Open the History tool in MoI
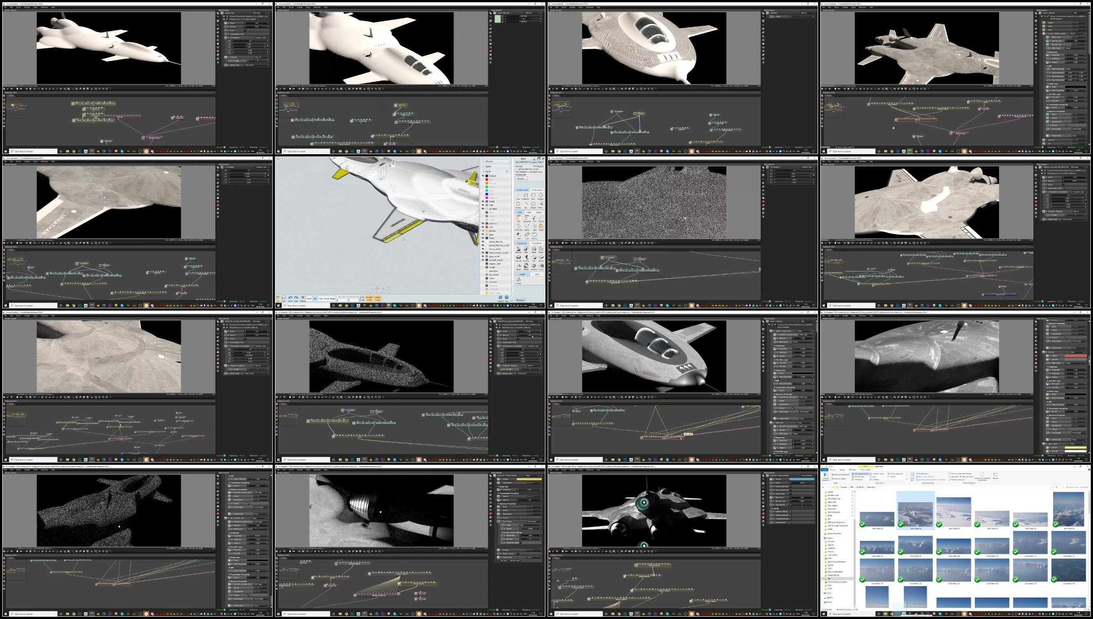This screenshot has height=619, width=1093. [x=535, y=236]
